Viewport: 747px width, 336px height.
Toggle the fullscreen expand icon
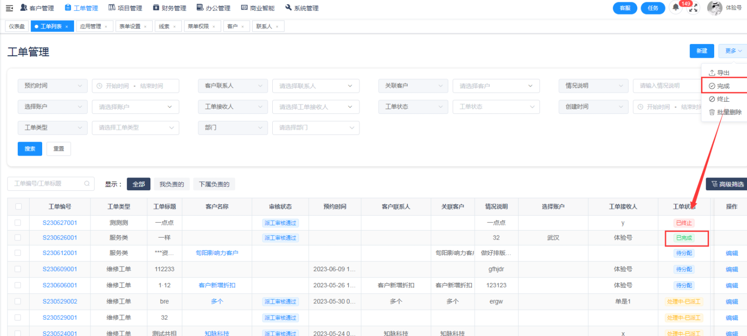pos(693,8)
